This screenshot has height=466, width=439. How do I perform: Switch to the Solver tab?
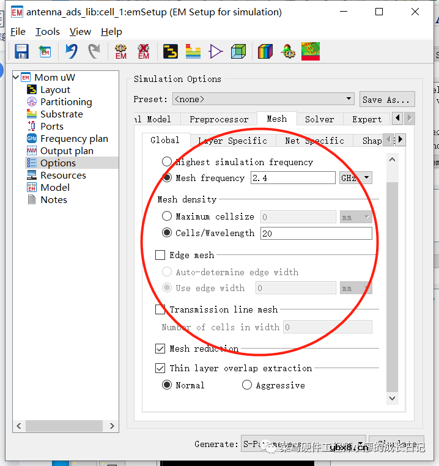(319, 119)
